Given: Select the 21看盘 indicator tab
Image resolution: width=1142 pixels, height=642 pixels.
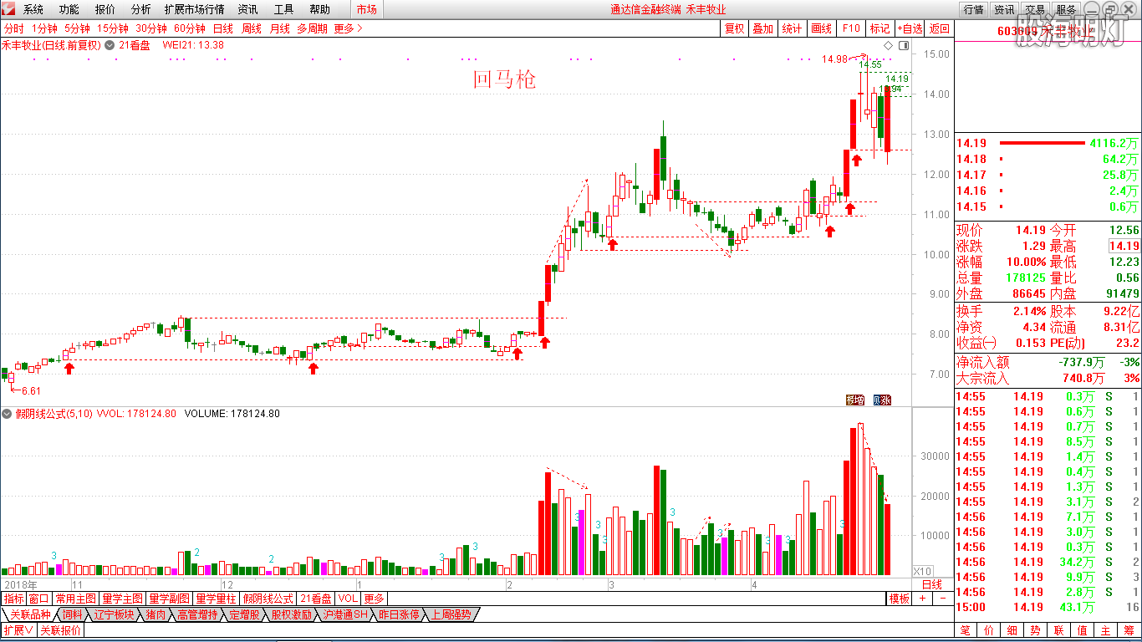Looking at the screenshot, I should click(316, 599).
